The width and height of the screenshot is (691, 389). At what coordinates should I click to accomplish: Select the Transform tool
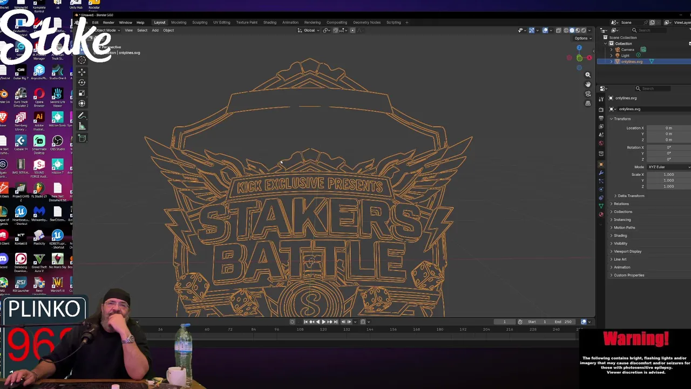point(82,103)
